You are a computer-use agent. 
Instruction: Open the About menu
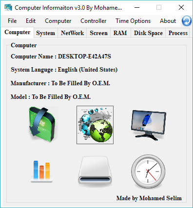(168, 21)
